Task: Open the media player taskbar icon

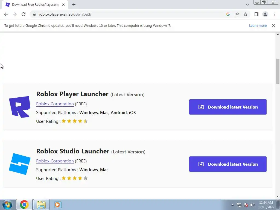Action: coord(58,205)
